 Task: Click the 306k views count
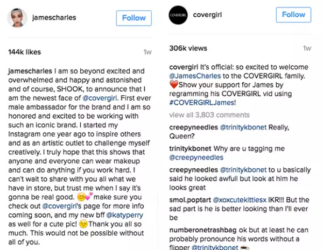point(188,48)
